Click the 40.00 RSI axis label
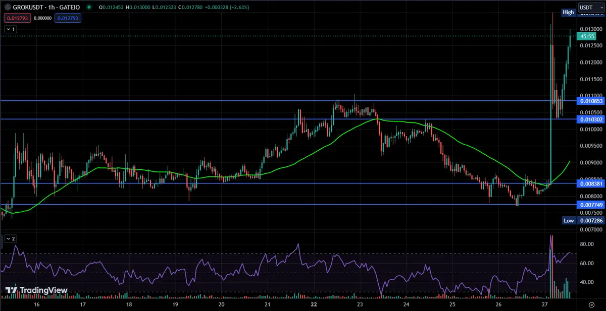The height and width of the screenshot is (311, 606). (586, 282)
